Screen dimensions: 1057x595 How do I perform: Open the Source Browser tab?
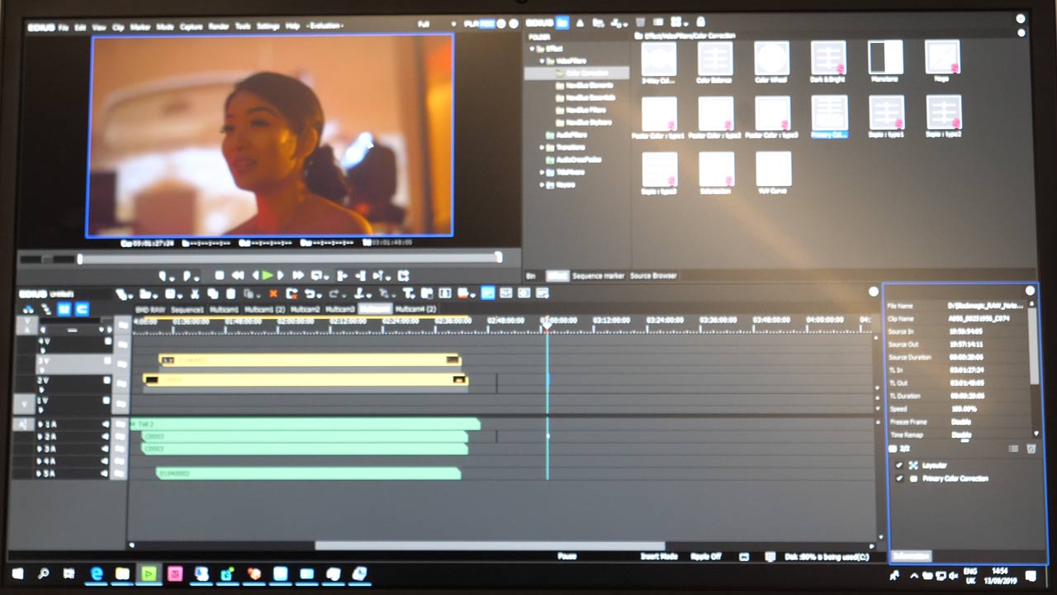tap(652, 276)
